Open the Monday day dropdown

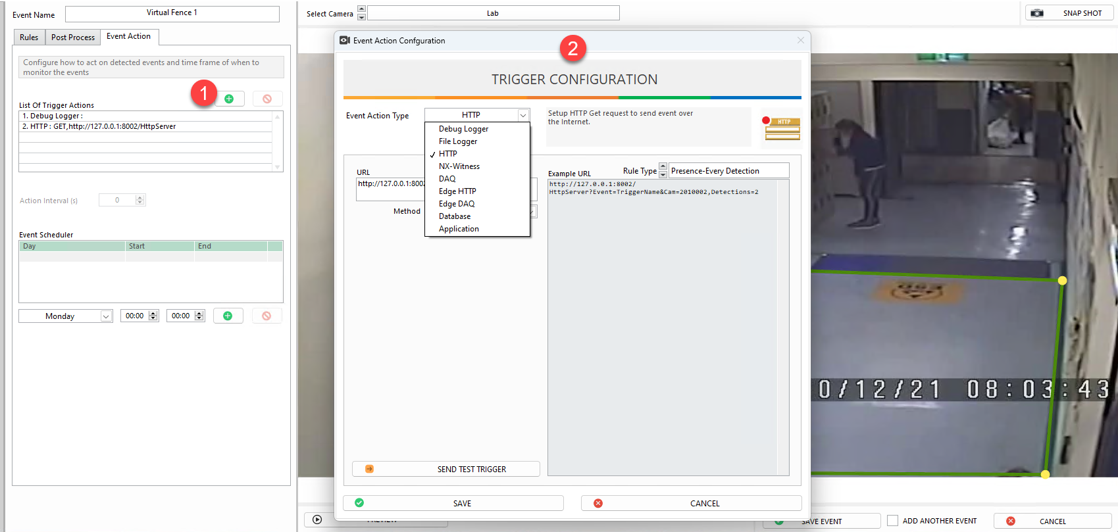coord(105,316)
